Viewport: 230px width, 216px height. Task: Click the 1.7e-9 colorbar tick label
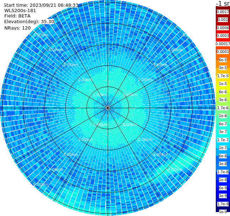(x=223, y=204)
